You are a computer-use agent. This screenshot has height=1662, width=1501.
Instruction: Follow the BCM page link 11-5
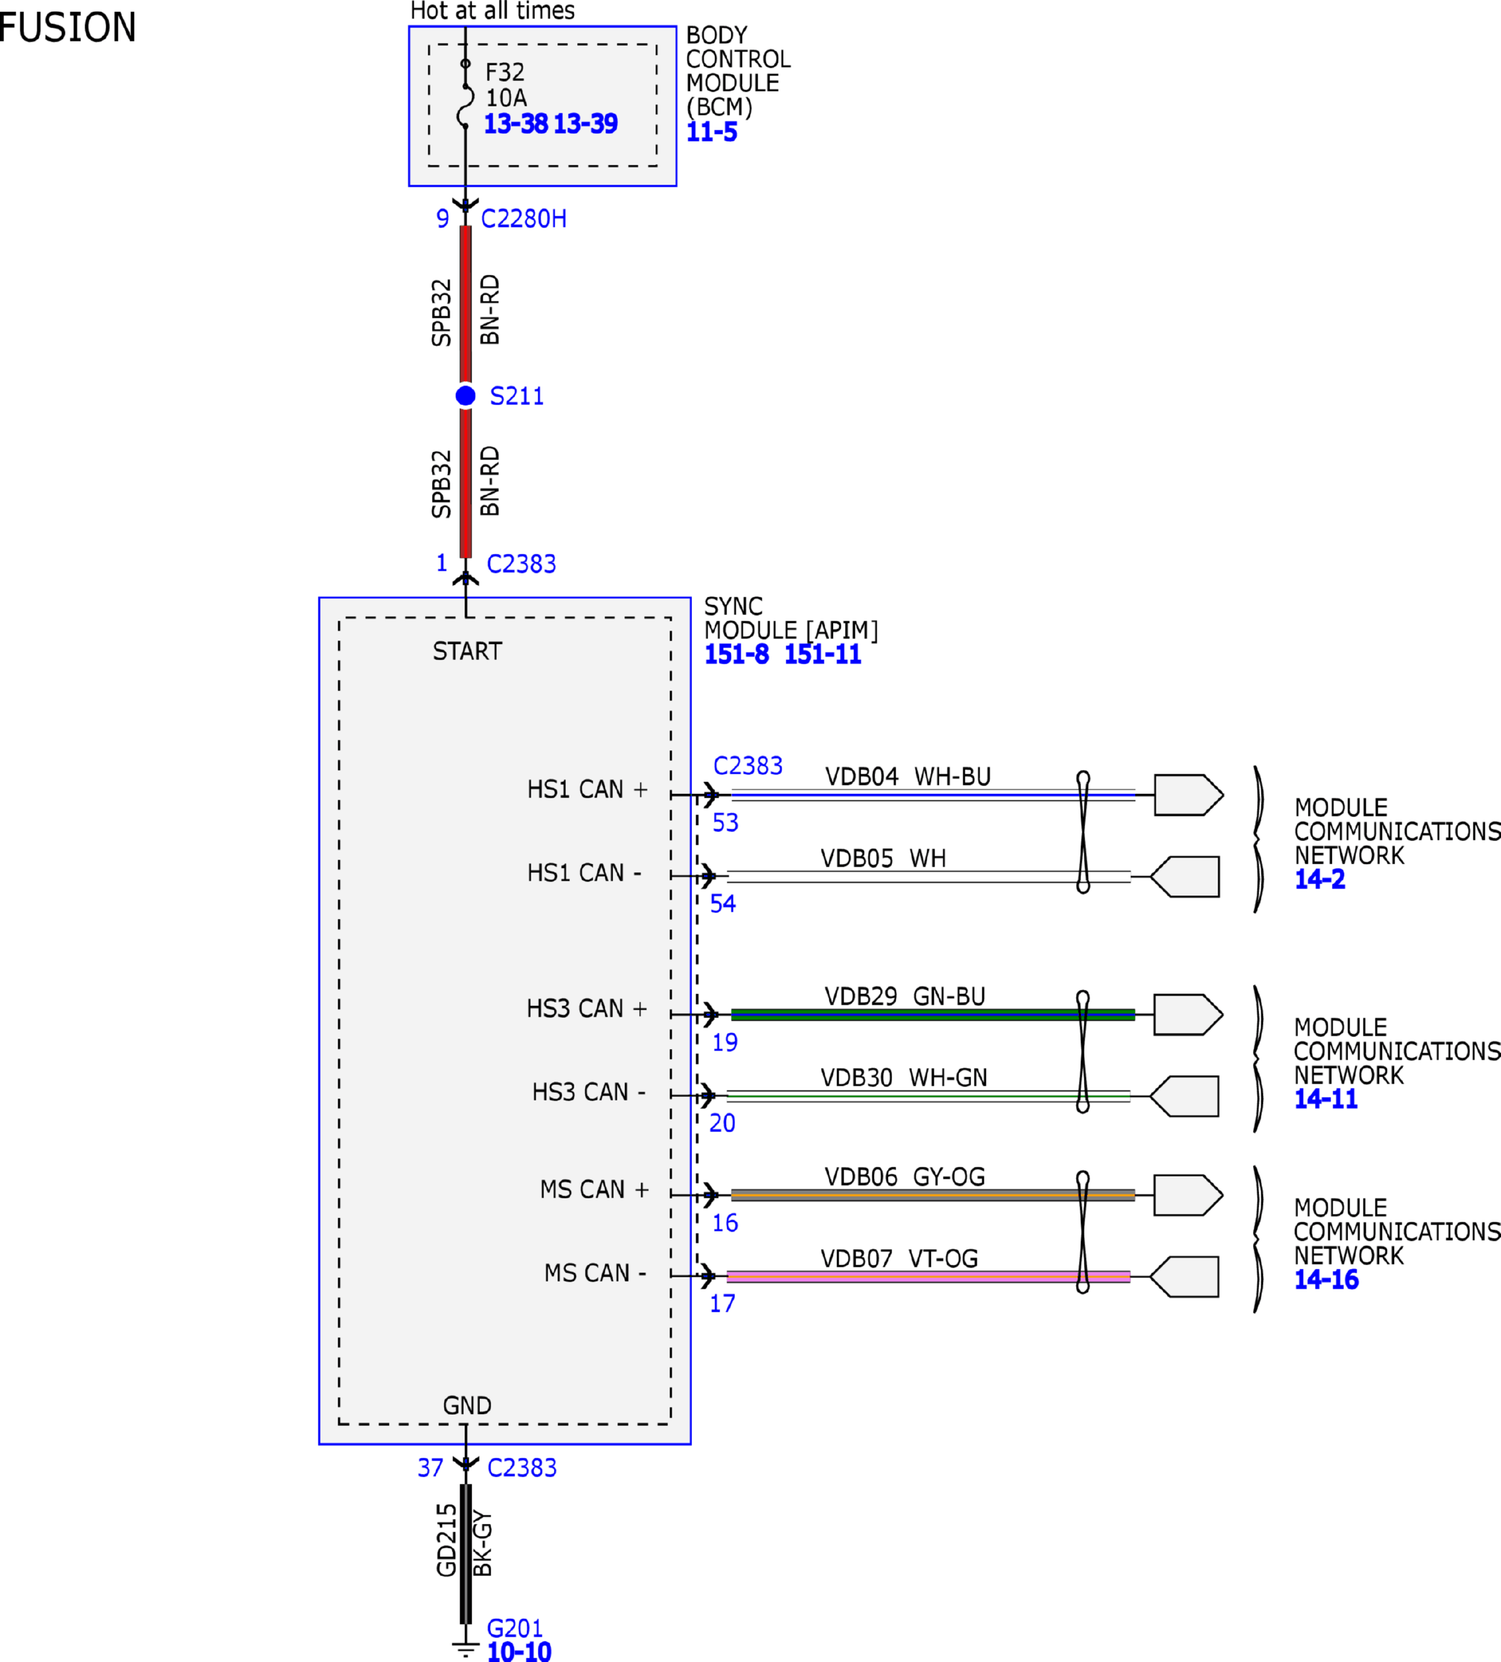click(x=712, y=132)
